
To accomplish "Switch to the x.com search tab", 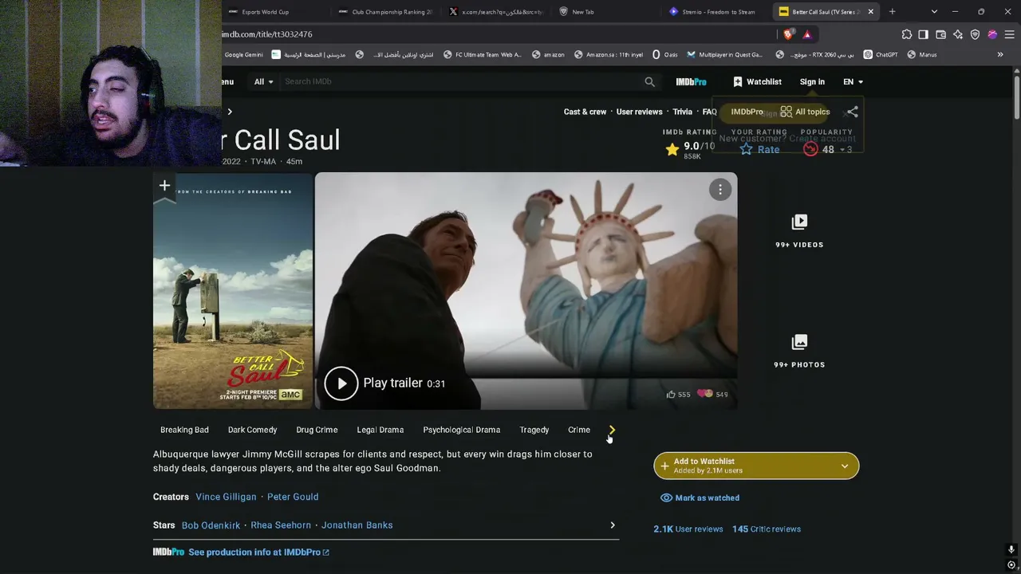I will point(496,12).
